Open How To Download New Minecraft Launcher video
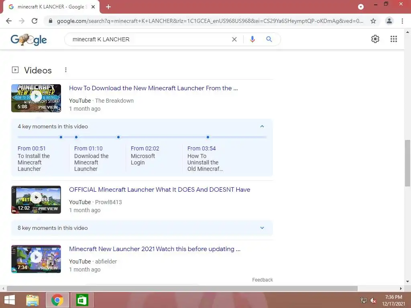The width and height of the screenshot is (411, 308). point(153,88)
